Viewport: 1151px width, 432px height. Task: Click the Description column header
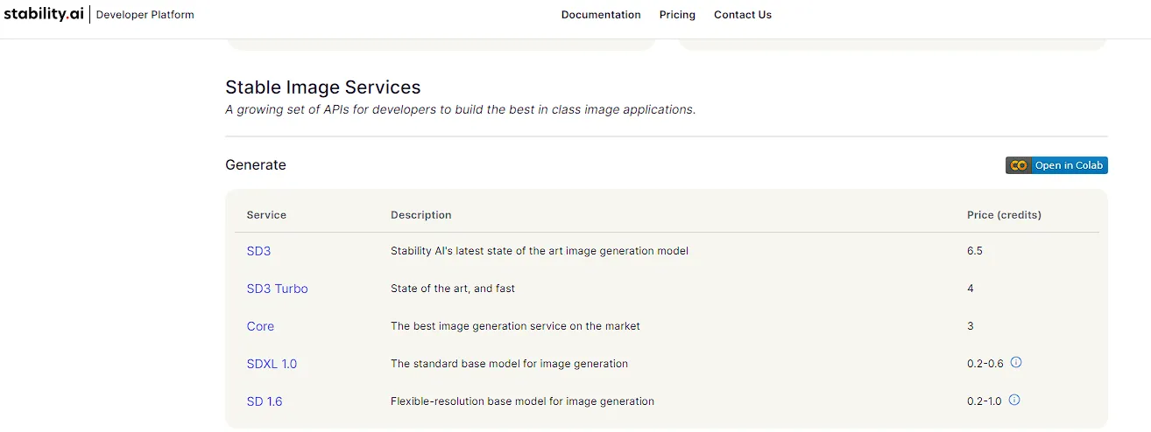(x=421, y=215)
